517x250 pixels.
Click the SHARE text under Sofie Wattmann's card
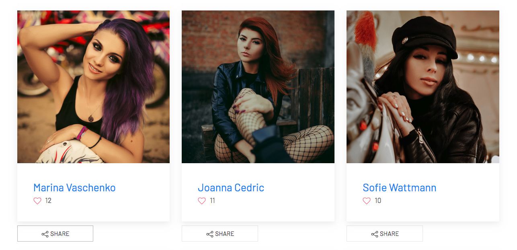[390, 234]
